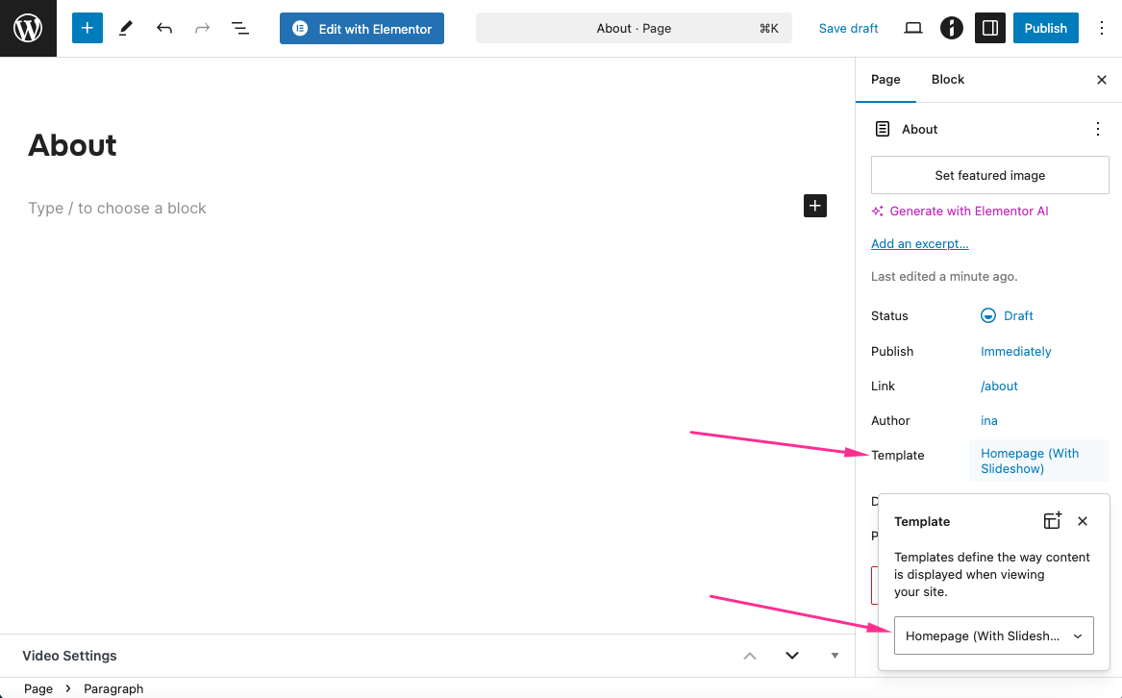The height and width of the screenshot is (698, 1122).
Task: Open the three-dot Options menu
Action: click(1102, 29)
